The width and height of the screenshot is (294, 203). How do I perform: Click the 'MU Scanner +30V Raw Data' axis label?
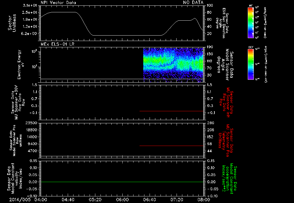(x=18, y=102)
